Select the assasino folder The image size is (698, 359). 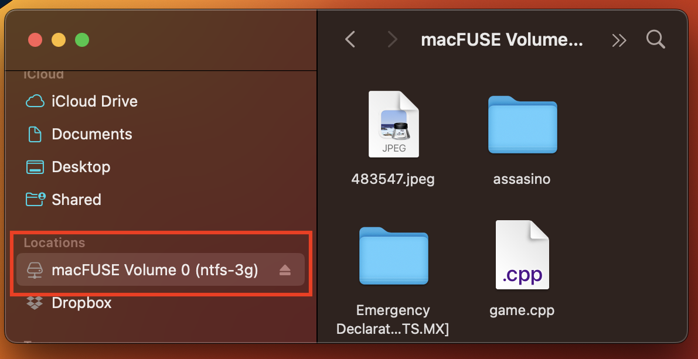(522, 125)
